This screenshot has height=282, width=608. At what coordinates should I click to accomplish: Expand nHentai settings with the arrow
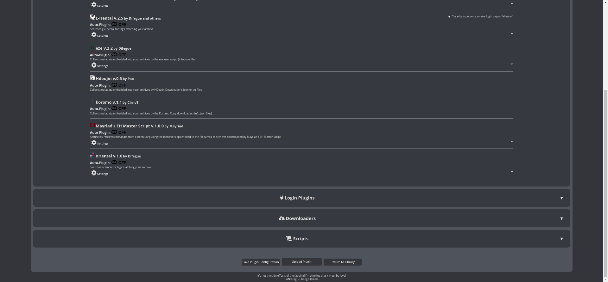(512, 172)
